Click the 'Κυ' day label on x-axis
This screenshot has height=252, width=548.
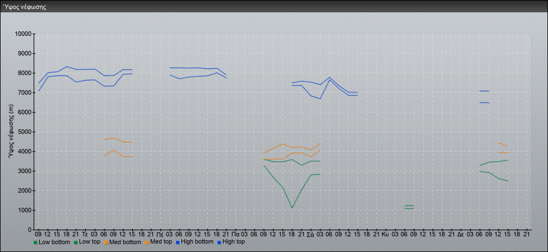pyautogui.click(x=386, y=234)
